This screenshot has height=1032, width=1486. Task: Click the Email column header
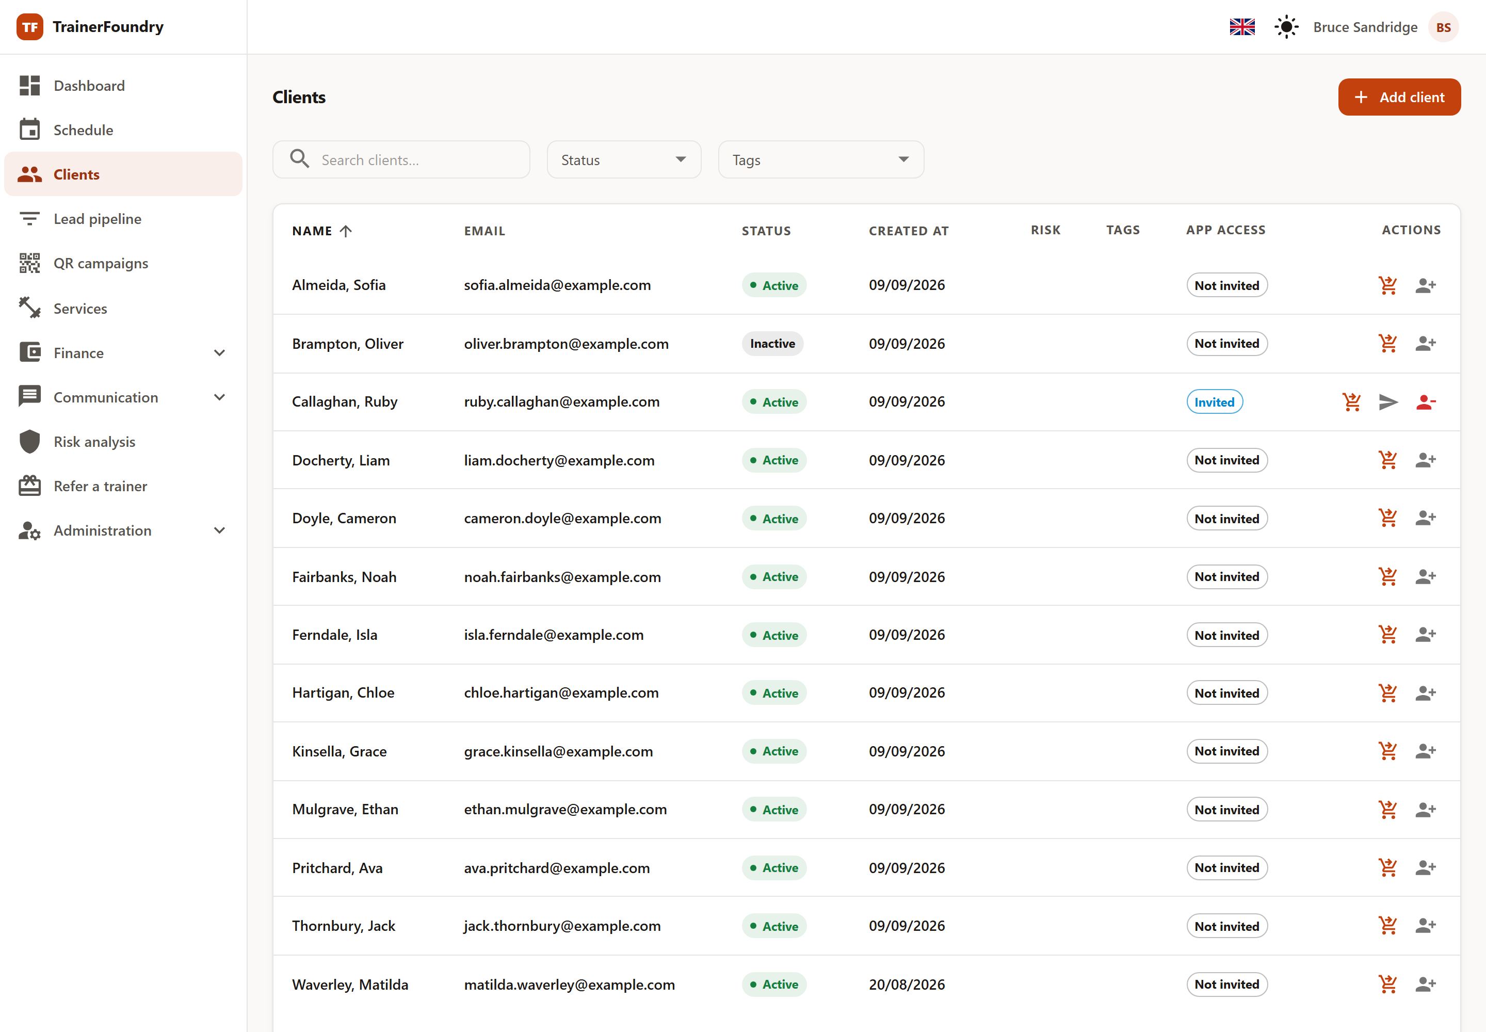484,231
